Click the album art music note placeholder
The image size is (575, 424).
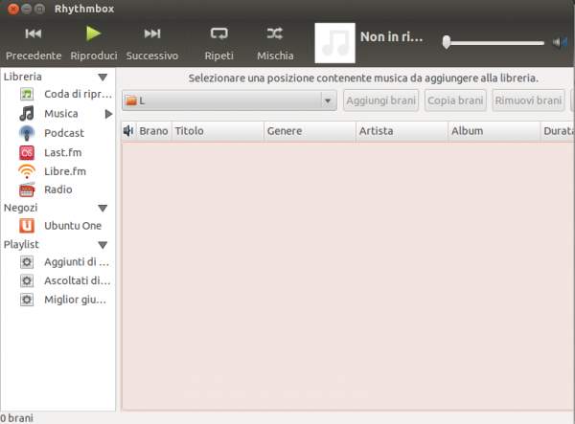tap(334, 43)
